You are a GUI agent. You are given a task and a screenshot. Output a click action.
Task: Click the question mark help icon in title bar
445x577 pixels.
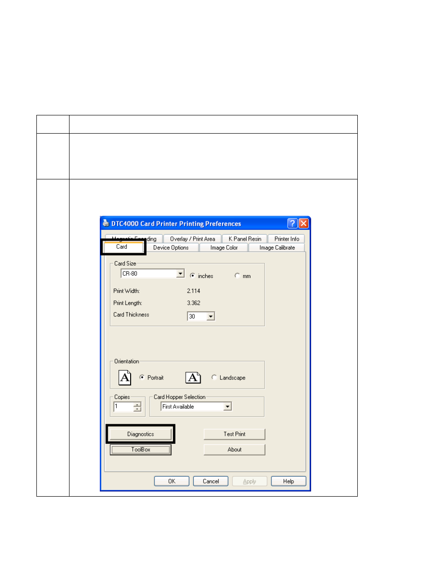coord(292,223)
